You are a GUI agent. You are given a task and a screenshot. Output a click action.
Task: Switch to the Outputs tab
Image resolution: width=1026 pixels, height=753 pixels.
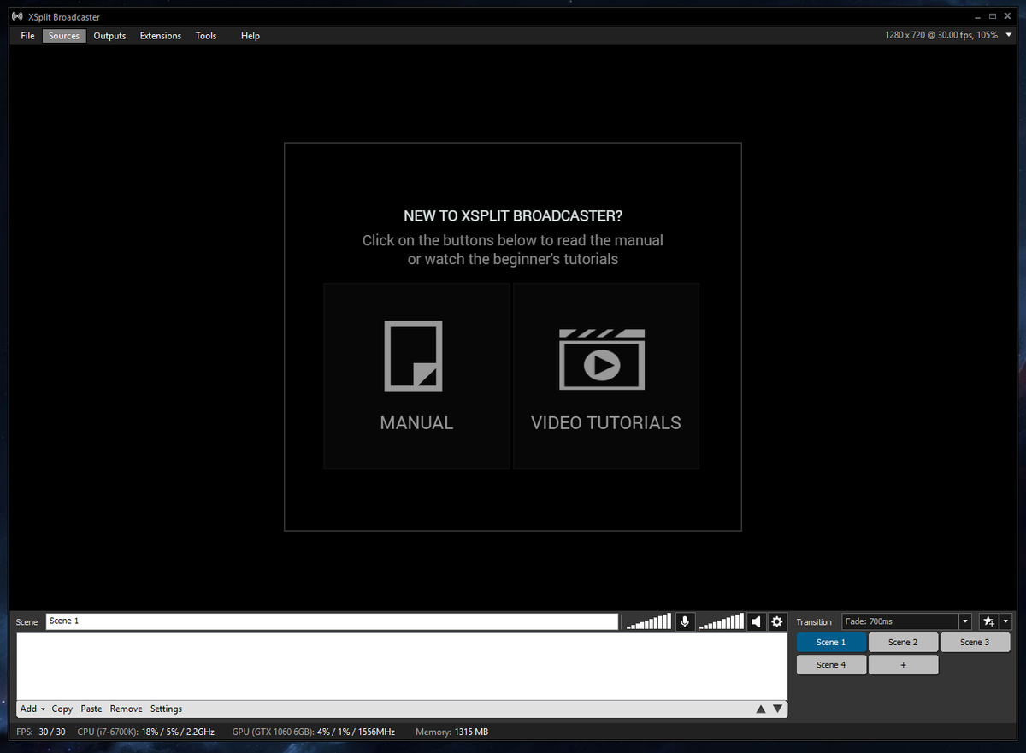click(x=109, y=35)
